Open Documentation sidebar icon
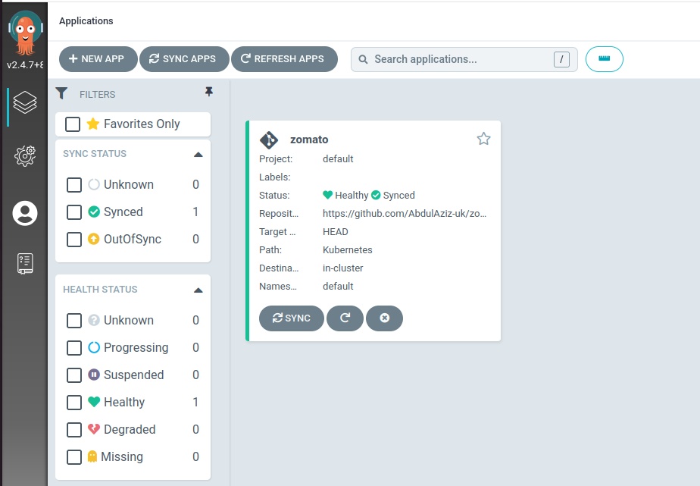This screenshot has width=700, height=486. (25, 264)
